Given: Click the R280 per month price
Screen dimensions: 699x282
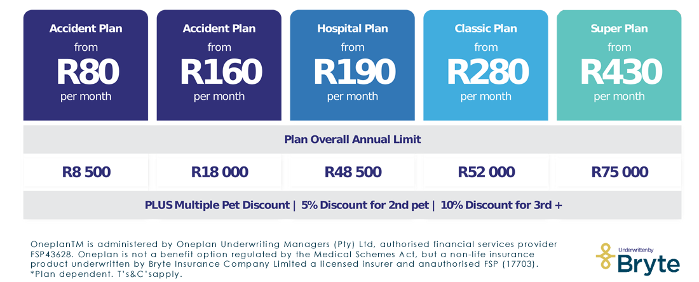Looking at the screenshot, I should (x=486, y=72).
